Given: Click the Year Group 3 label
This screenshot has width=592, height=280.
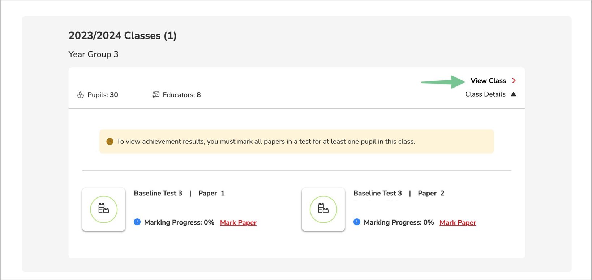Looking at the screenshot, I should [x=93, y=54].
